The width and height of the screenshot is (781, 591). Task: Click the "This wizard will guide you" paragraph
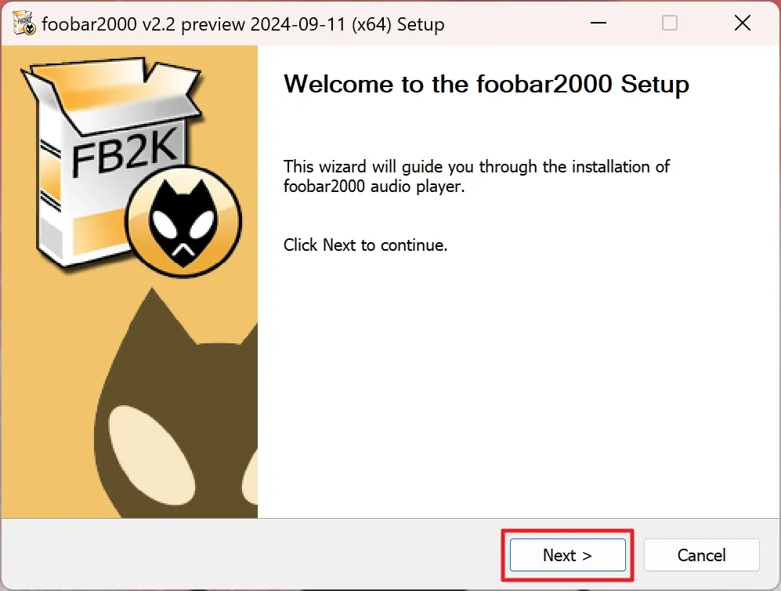477,176
